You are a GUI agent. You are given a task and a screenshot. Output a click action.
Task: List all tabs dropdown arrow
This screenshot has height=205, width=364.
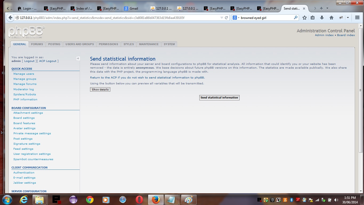coord(327,8)
